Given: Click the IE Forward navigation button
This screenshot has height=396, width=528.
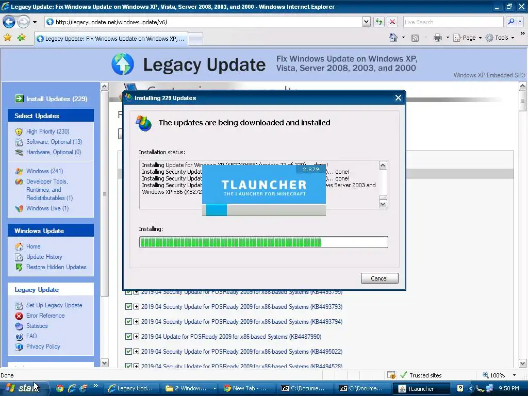Looking at the screenshot, I should point(23,22).
